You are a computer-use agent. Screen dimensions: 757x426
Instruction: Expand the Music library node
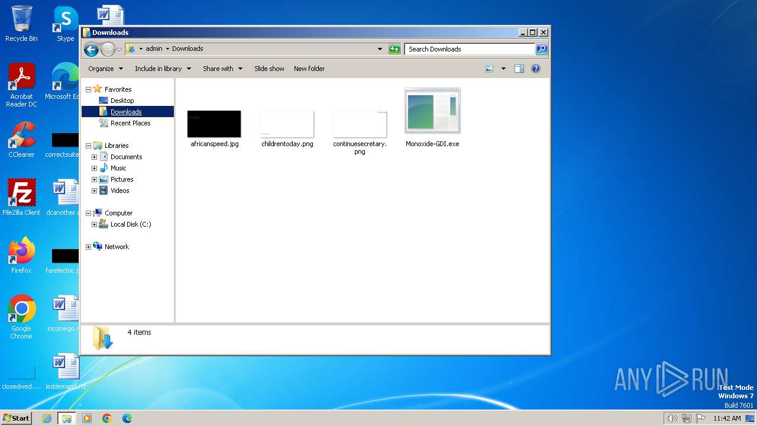click(x=94, y=168)
